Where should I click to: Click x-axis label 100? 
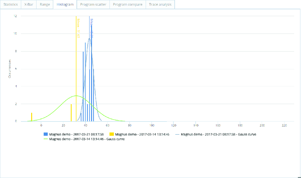(152, 126)
